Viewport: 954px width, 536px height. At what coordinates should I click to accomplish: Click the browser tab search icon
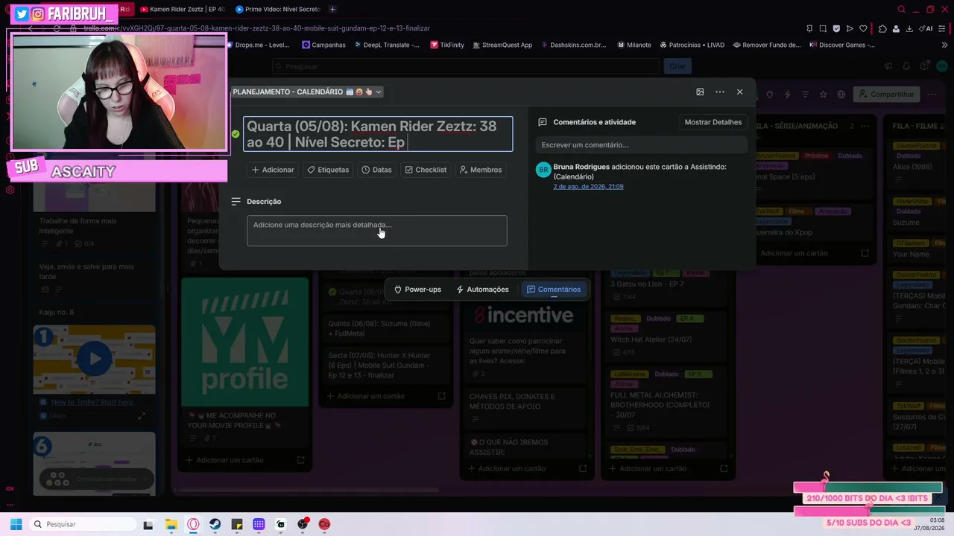click(901, 10)
